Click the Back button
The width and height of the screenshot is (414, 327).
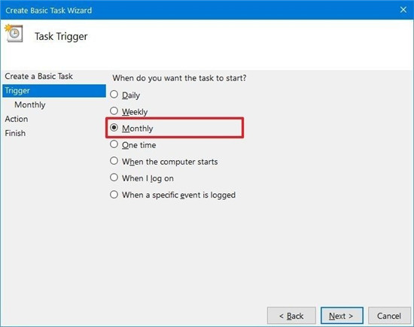coord(291,316)
